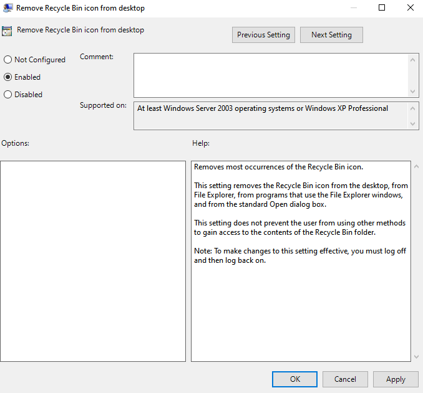Click the Apply button
The height and width of the screenshot is (393, 423).
point(396,379)
